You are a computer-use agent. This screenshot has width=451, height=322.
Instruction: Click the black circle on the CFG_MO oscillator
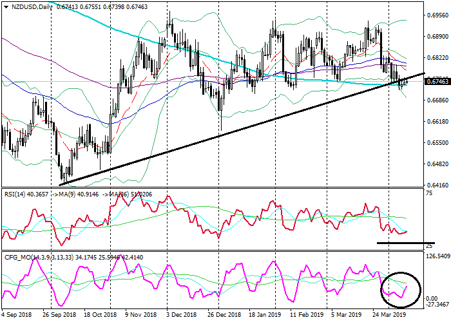click(401, 290)
